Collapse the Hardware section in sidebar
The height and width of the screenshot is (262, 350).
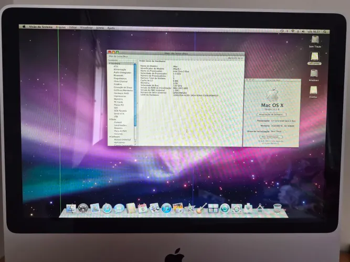110,63
